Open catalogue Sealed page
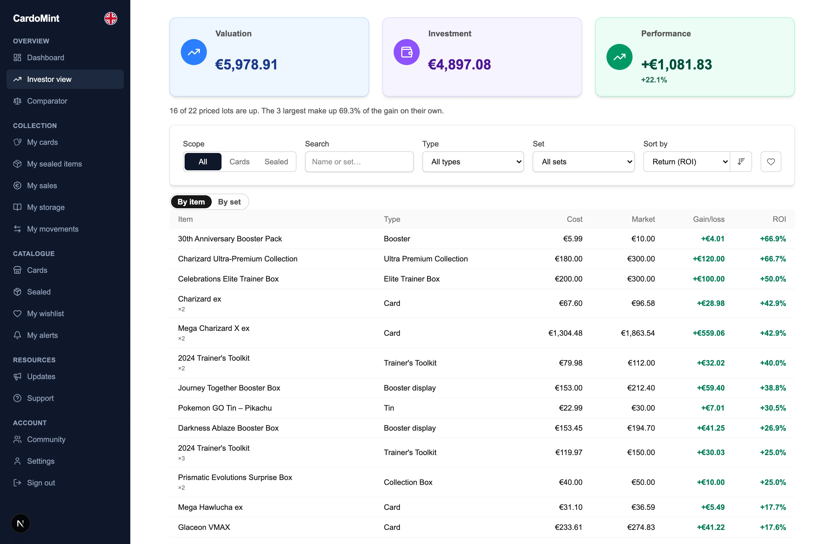The image size is (834, 544). [65, 292]
